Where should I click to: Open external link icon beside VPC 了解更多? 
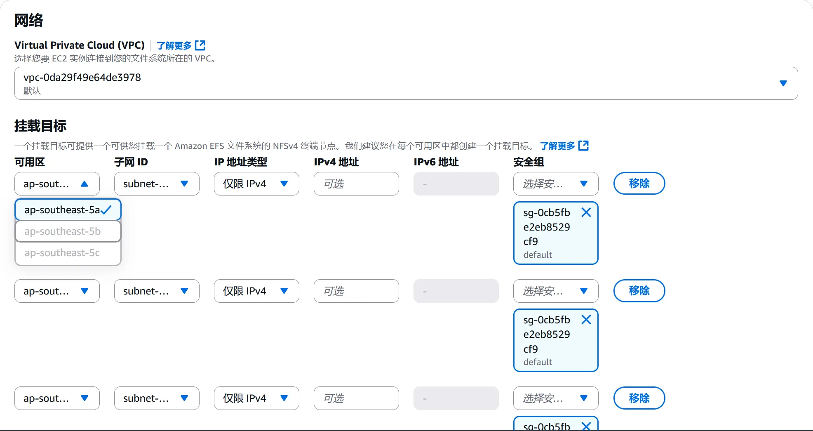tap(200, 45)
